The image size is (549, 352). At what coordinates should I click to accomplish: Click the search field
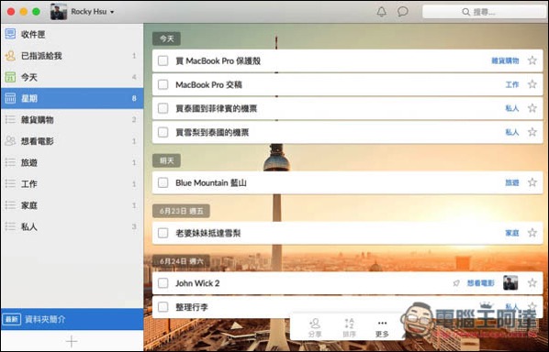tap(484, 12)
